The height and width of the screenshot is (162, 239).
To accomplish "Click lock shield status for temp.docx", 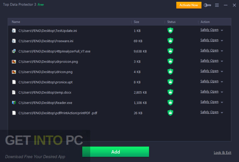I will click(170, 92).
